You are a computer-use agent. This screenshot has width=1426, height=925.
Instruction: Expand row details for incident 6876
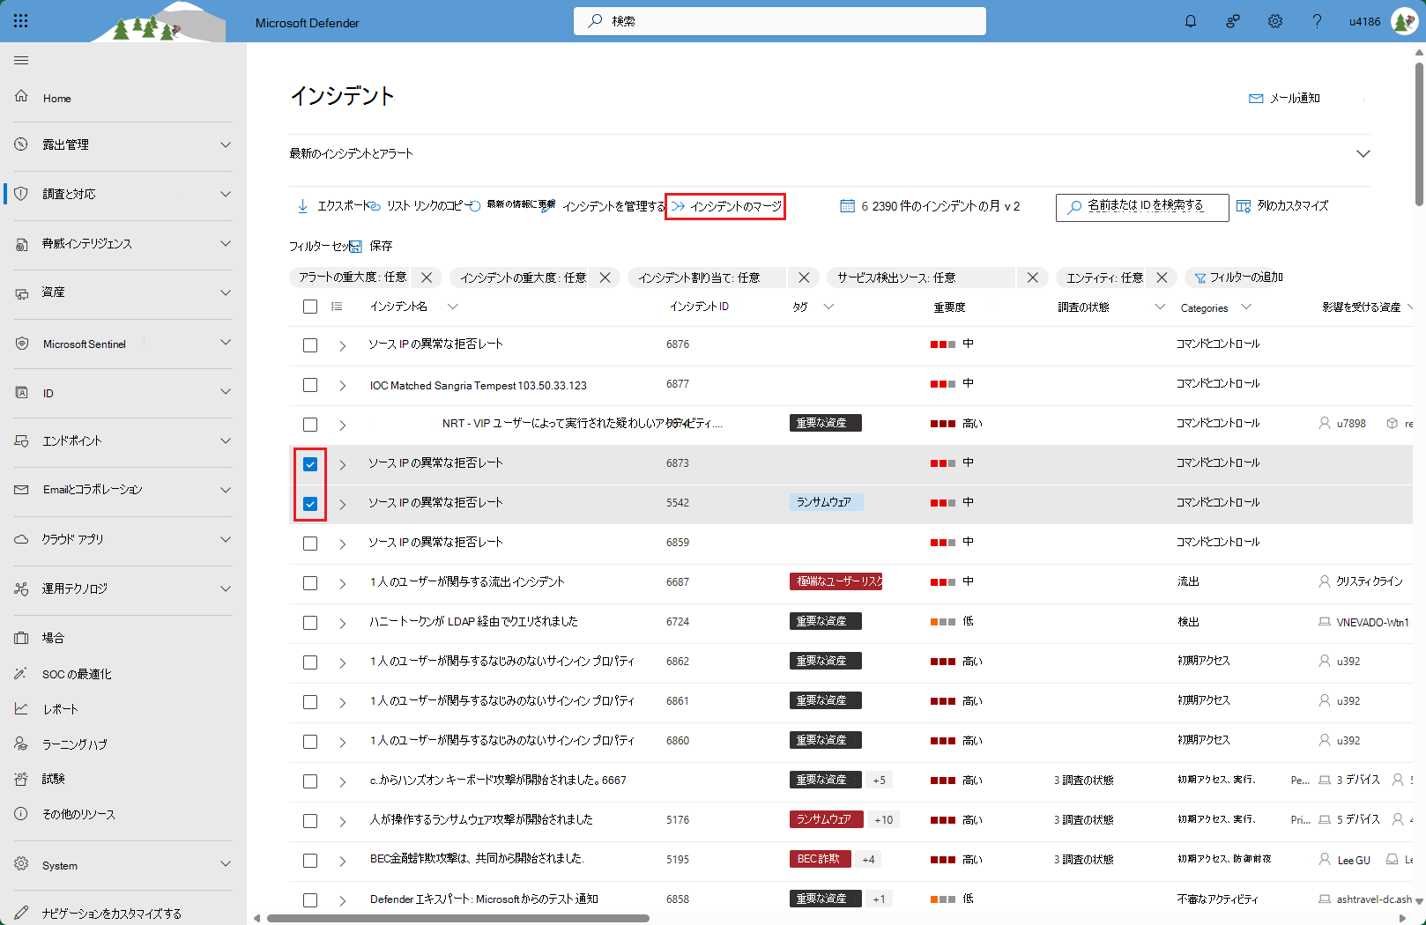[343, 345]
